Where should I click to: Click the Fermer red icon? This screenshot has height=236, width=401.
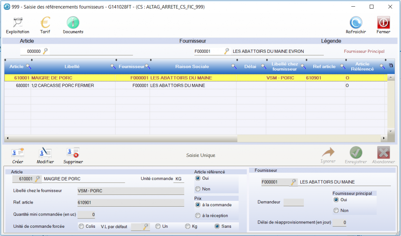383,23
